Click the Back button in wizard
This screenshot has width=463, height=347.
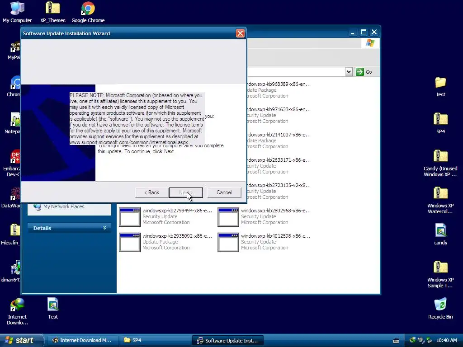(152, 192)
